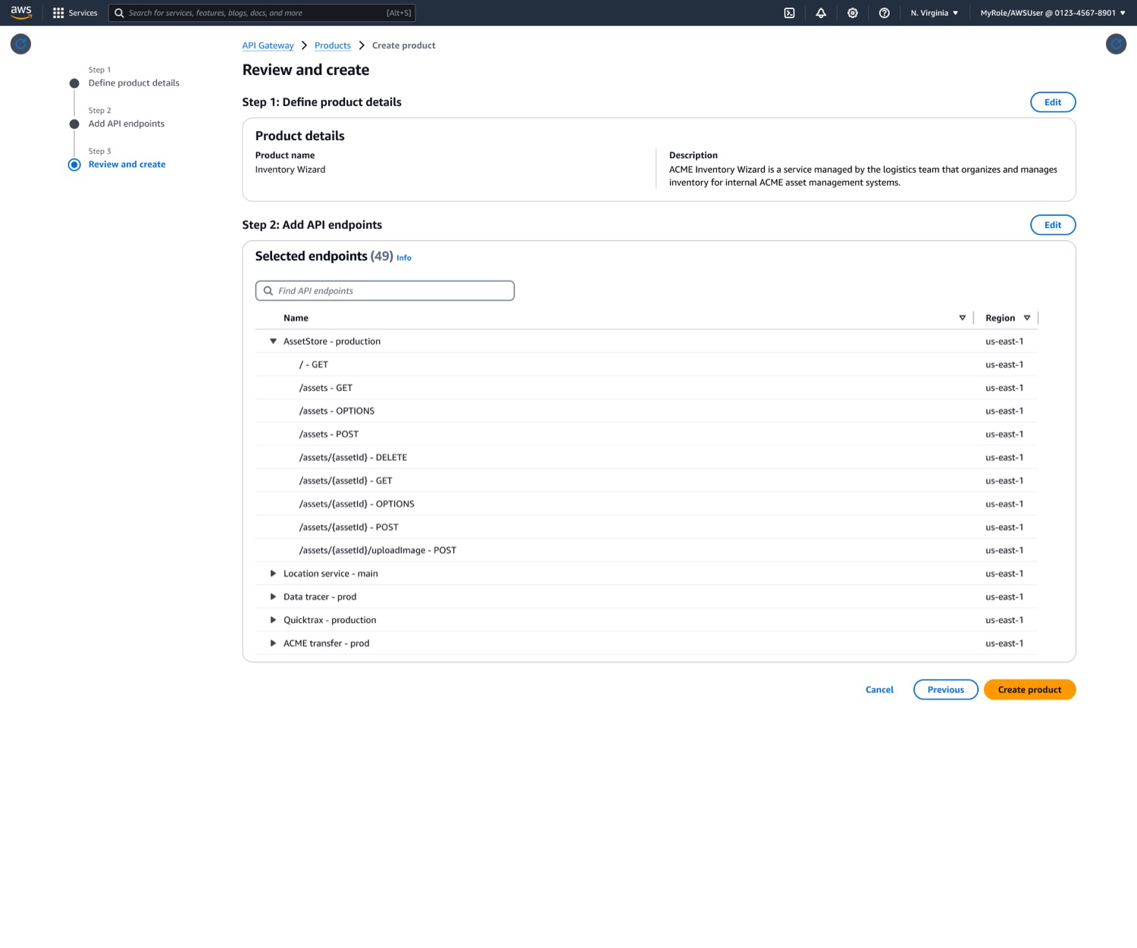Click Create product button

point(1029,690)
